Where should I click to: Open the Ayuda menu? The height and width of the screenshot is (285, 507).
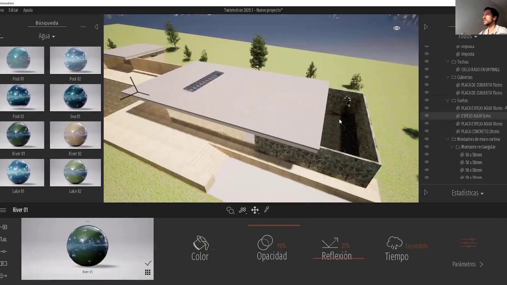point(28,10)
